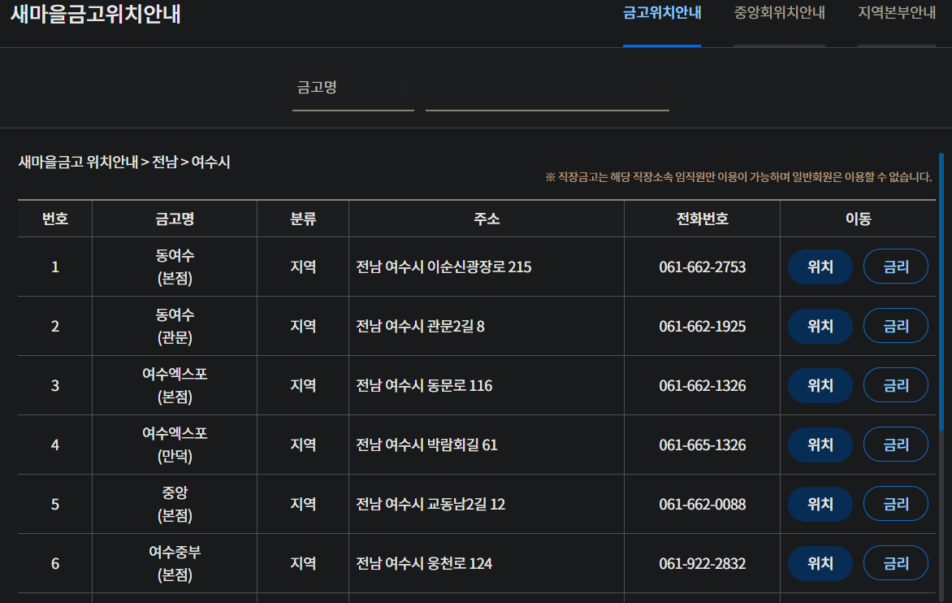
Task: Click the 여수엑스포 (만덕) name cell
Action: click(175, 445)
